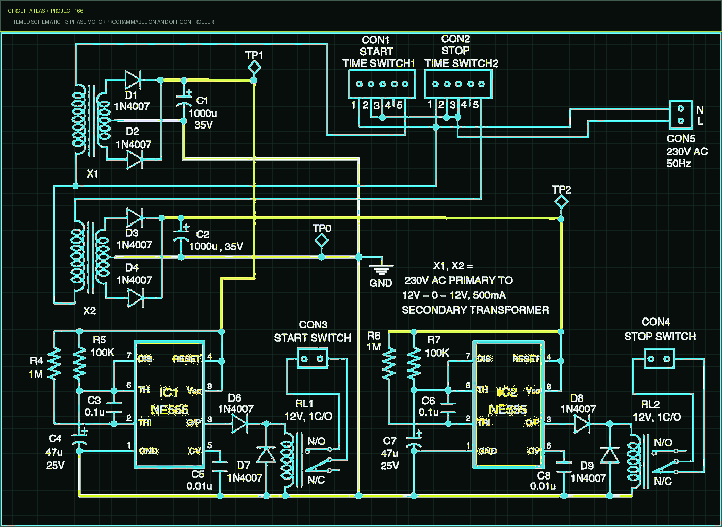Select the C1 1000u capacitor symbol

(x=184, y=100)
